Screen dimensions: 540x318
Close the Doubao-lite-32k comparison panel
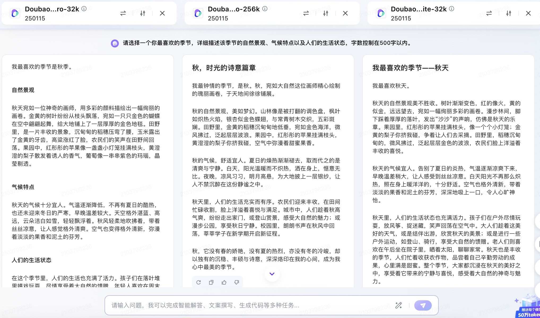click(528, 13)
